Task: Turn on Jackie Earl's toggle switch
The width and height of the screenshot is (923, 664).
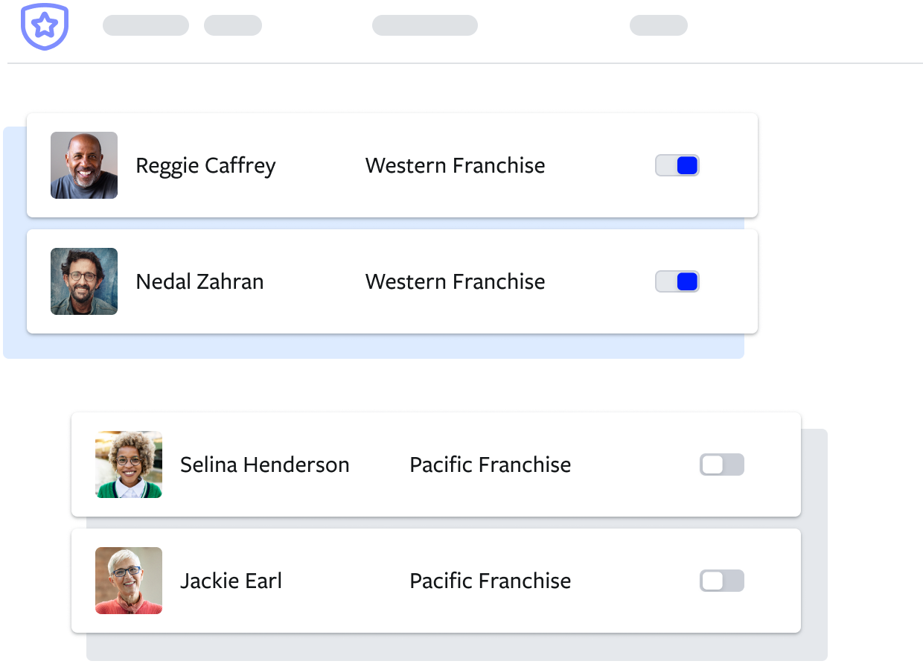Action: click(x=722, y=581)
